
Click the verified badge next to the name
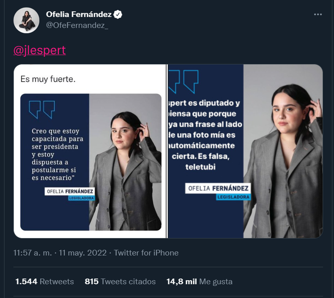point(118,15)
